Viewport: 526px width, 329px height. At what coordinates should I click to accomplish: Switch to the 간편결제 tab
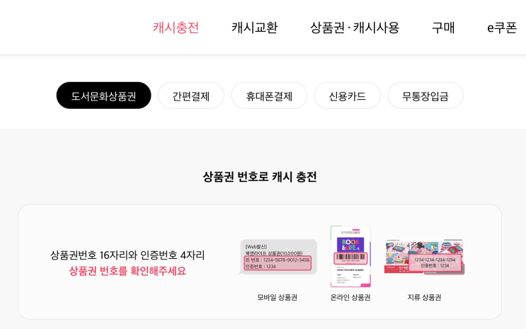(191, 96)
